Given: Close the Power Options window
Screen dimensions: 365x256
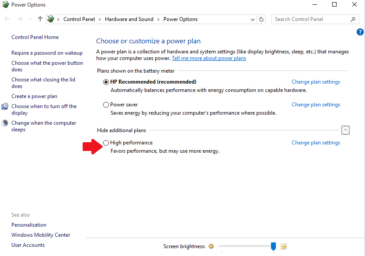Looking at the screenshot, I should [355, 5].
